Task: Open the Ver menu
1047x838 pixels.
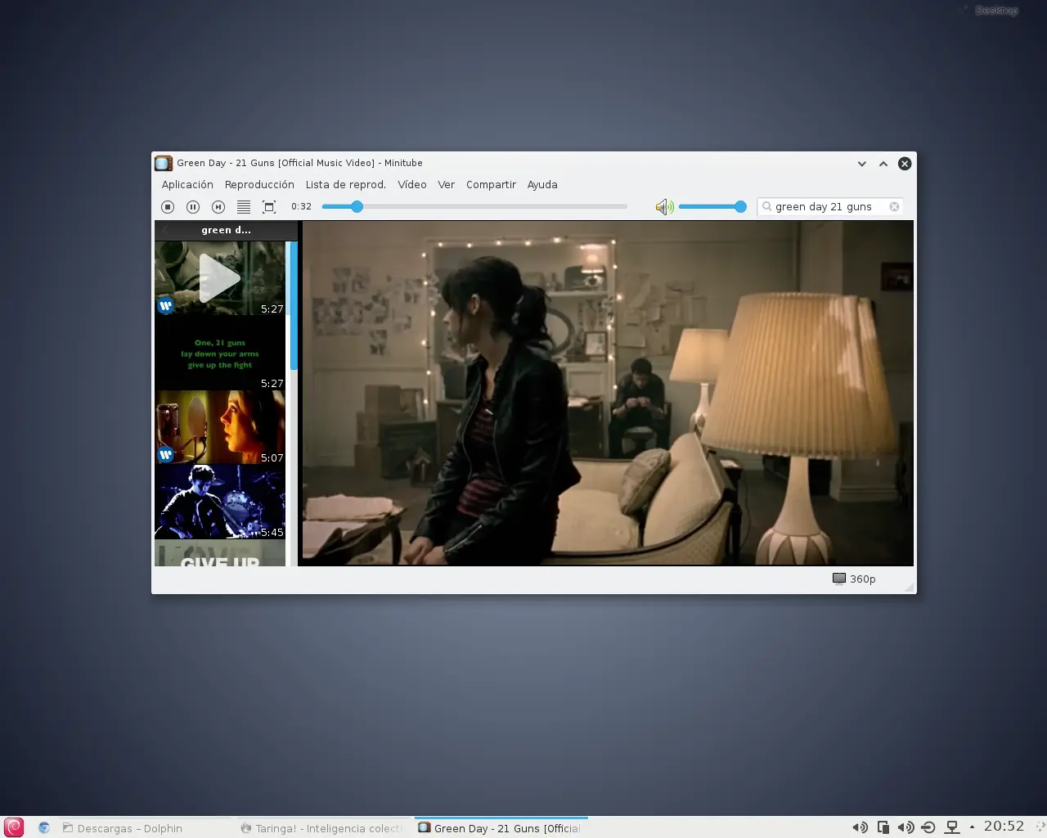Action: pyautogui.click(x=446, y=185)
